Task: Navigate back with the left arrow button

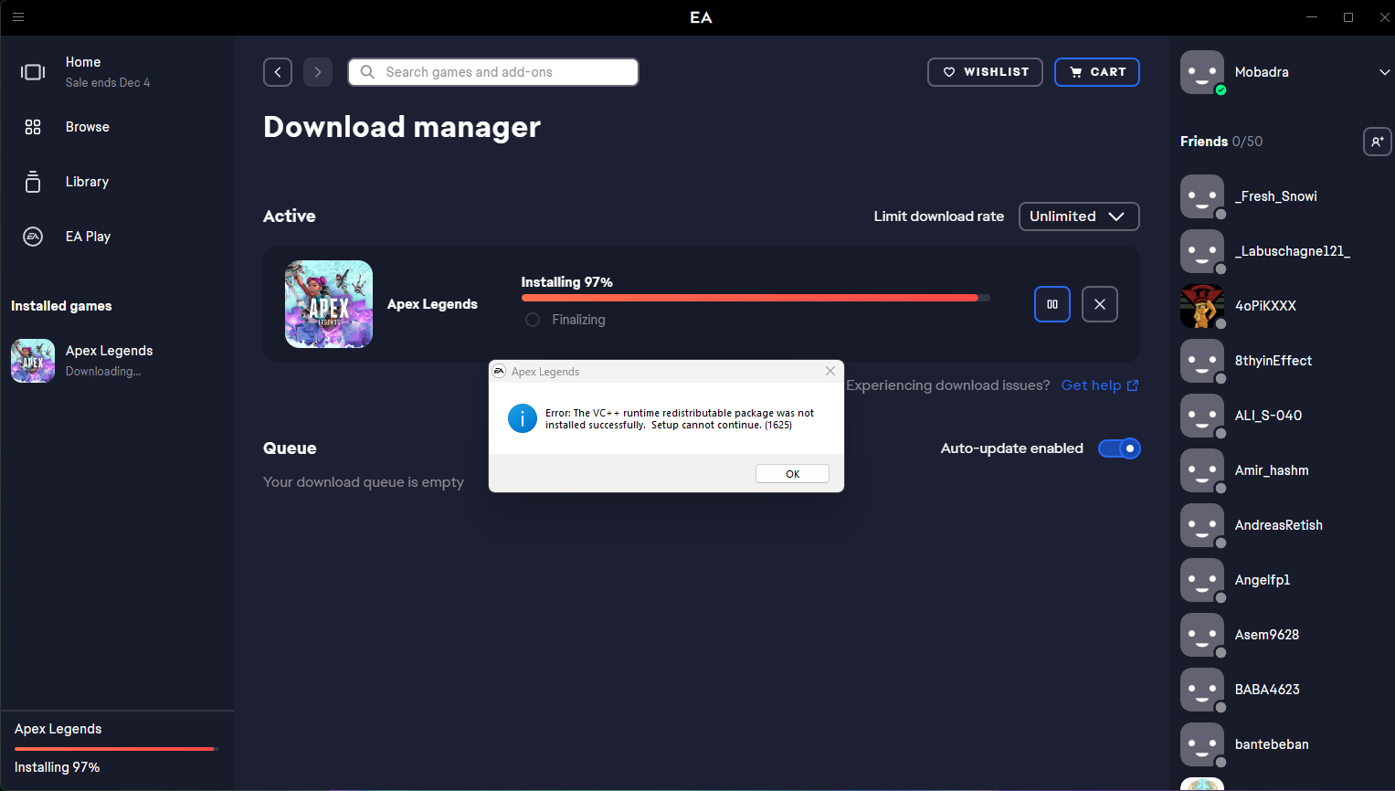Action: tap(278, 72)
